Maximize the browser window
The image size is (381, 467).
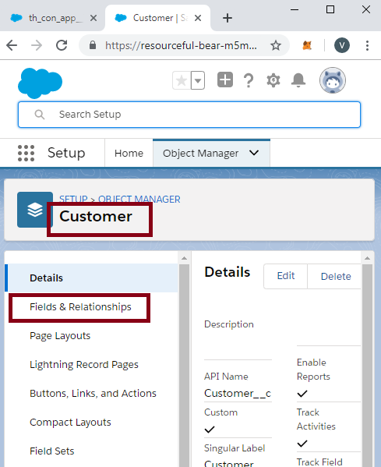click(330, 9)
